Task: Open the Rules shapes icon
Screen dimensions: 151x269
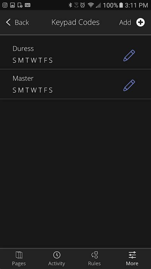Action: pos(95,255)
